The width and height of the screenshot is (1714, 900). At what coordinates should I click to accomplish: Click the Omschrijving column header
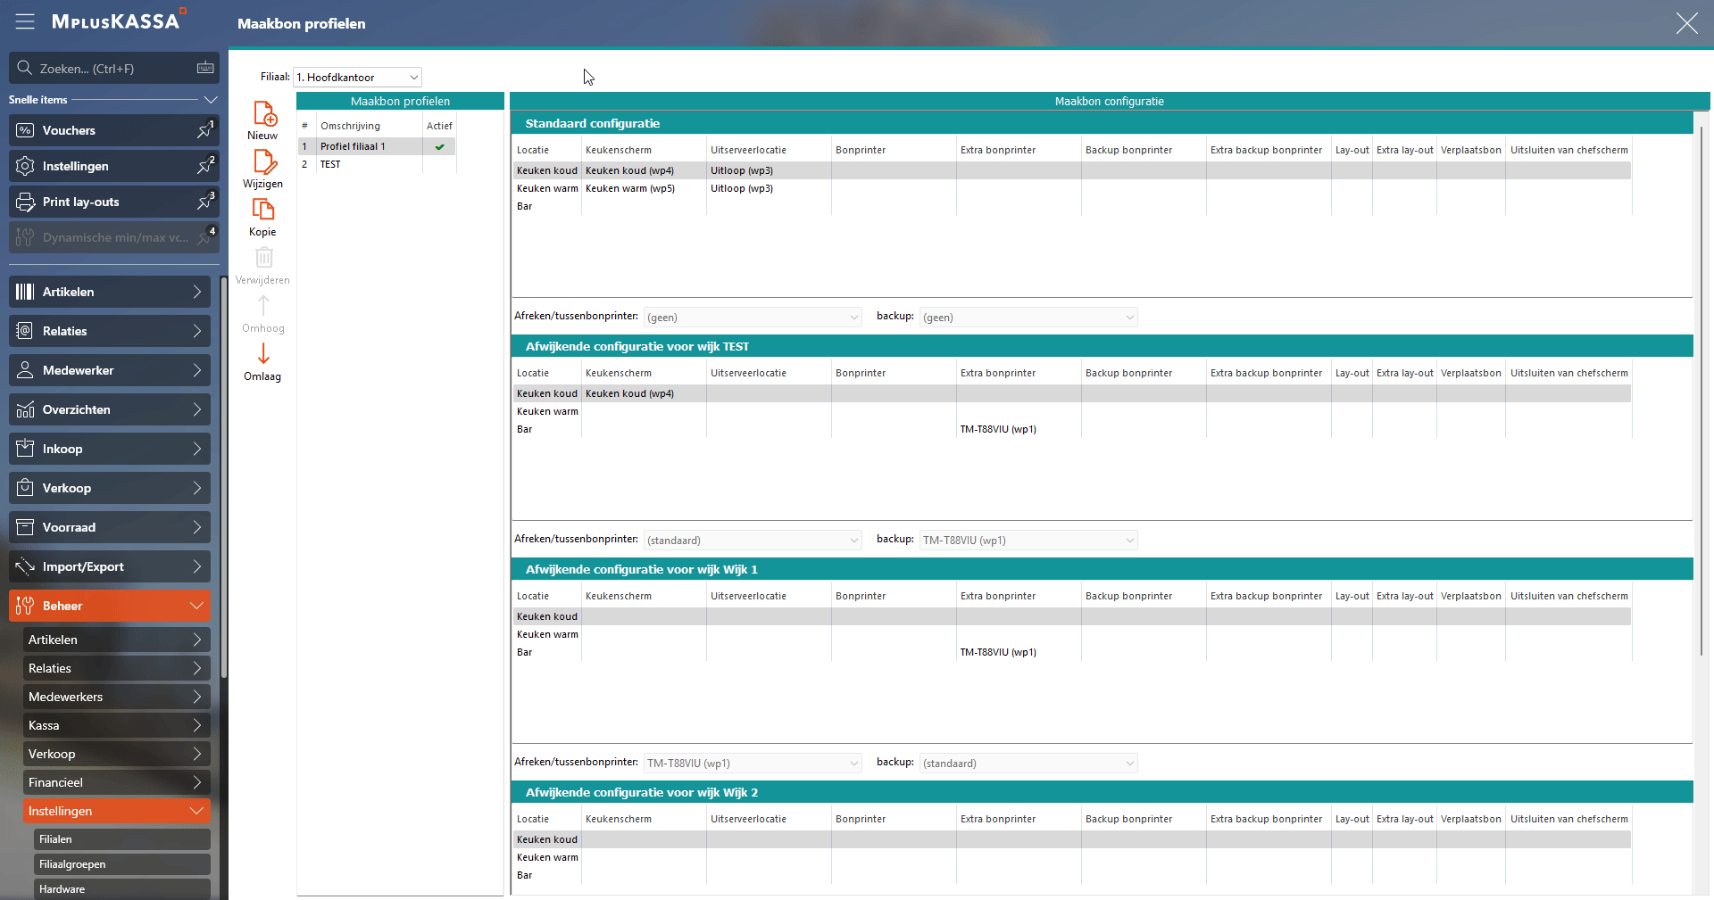pos(370,126)
